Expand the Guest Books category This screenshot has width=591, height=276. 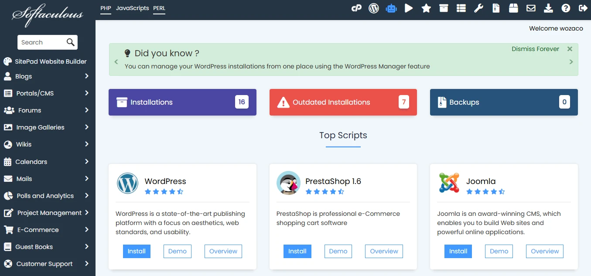click(87, 247)
